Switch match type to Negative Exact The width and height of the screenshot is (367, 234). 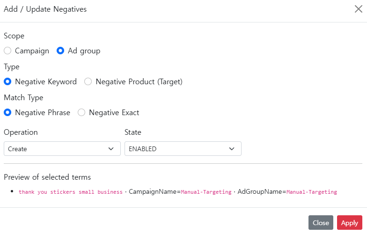point(81,113)
